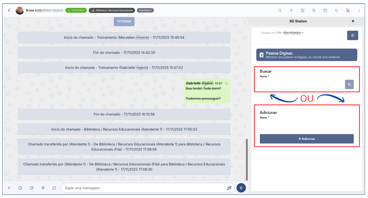368x198 pixels.
Task: Click the lightning quick replies icon
Action: (x=43, y=188)
